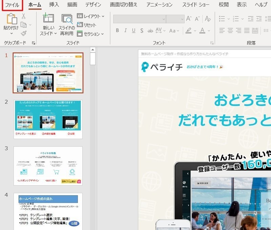
Task: Click the copy icon
Action: point(23,25)
